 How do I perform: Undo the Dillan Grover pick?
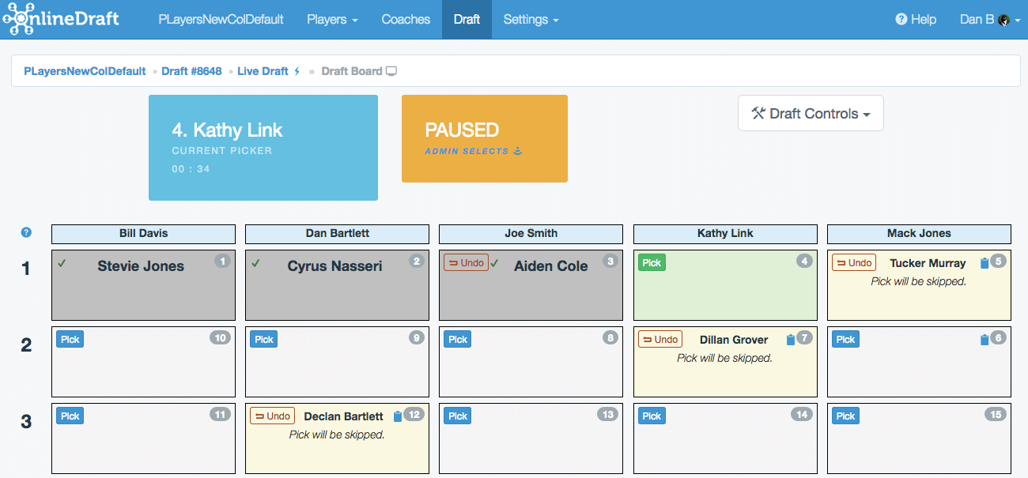(660, 340)
